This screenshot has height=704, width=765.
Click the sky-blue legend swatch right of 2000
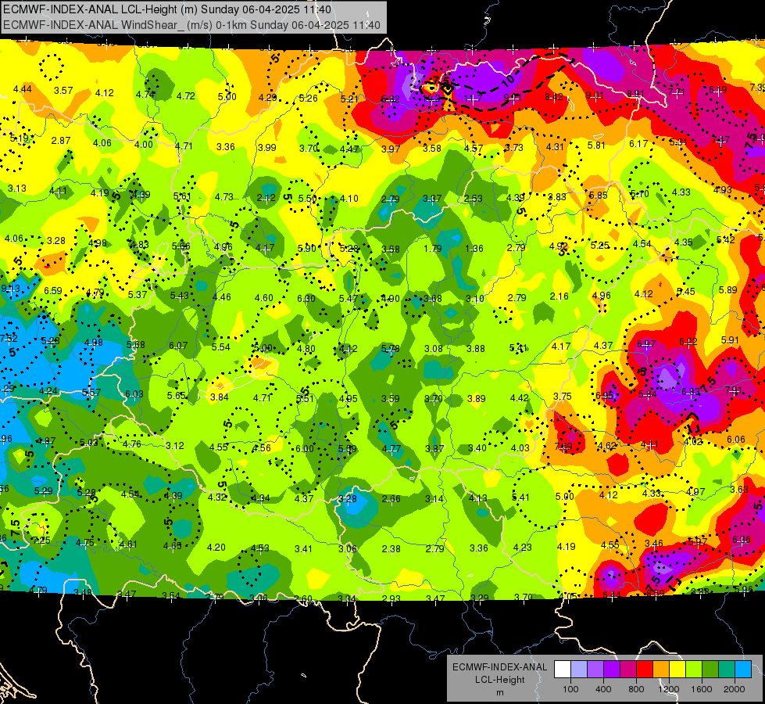click(742, 670)
